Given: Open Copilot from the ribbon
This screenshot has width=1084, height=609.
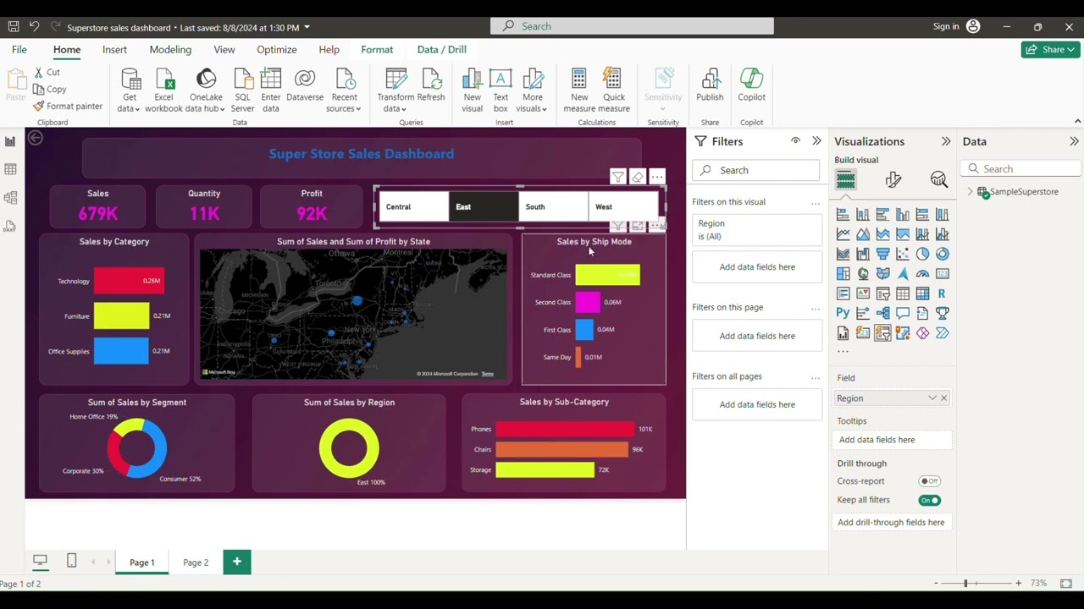Looking at the screenshot, I should click(751, 85).
